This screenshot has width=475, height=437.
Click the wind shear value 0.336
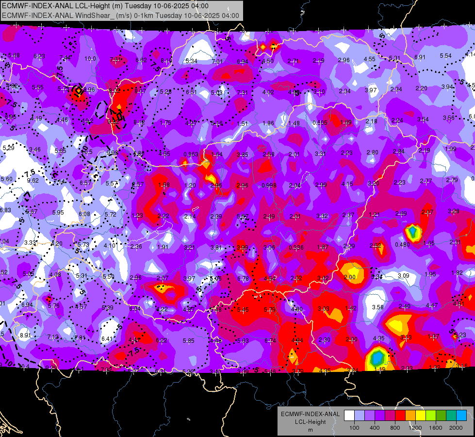pyautogui.click(x=296, y=248)
